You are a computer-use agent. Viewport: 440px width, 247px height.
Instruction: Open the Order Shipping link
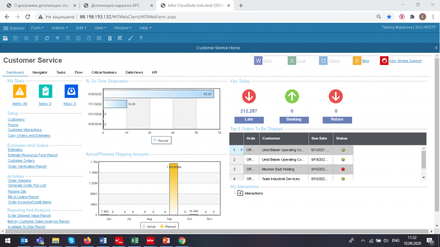pos(19,180)
